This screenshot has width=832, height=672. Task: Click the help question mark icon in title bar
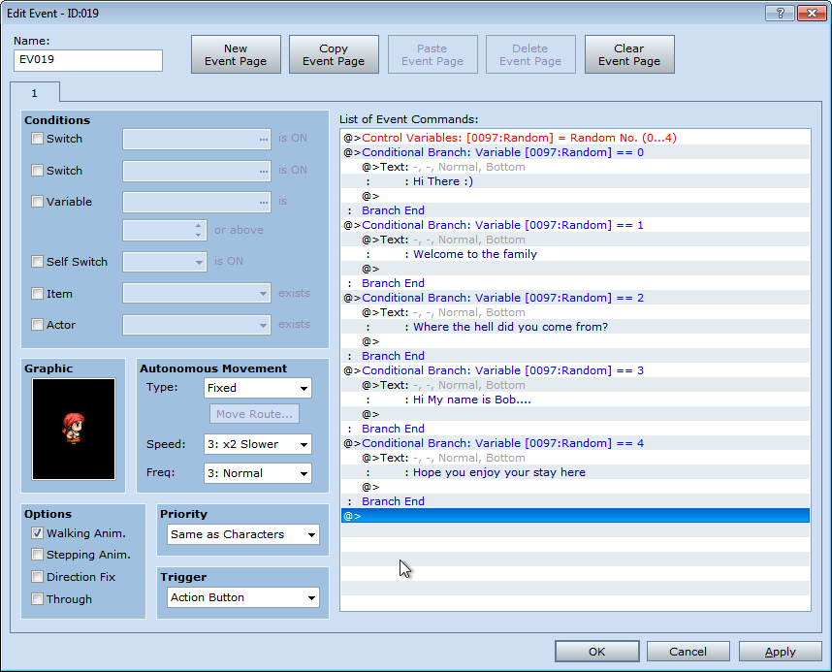[780, 13]
